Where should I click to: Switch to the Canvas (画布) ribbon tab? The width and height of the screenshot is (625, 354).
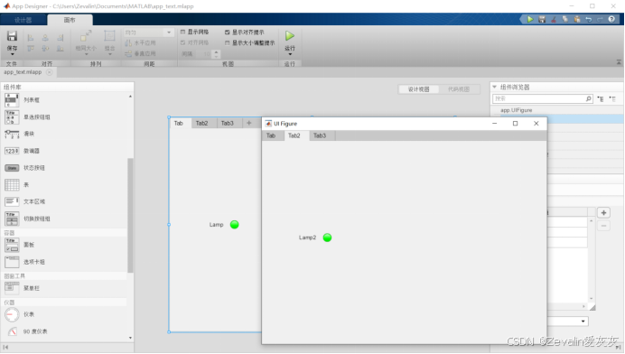coord(70,20)
